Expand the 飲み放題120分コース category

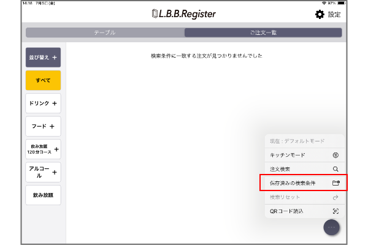point(43,149)
